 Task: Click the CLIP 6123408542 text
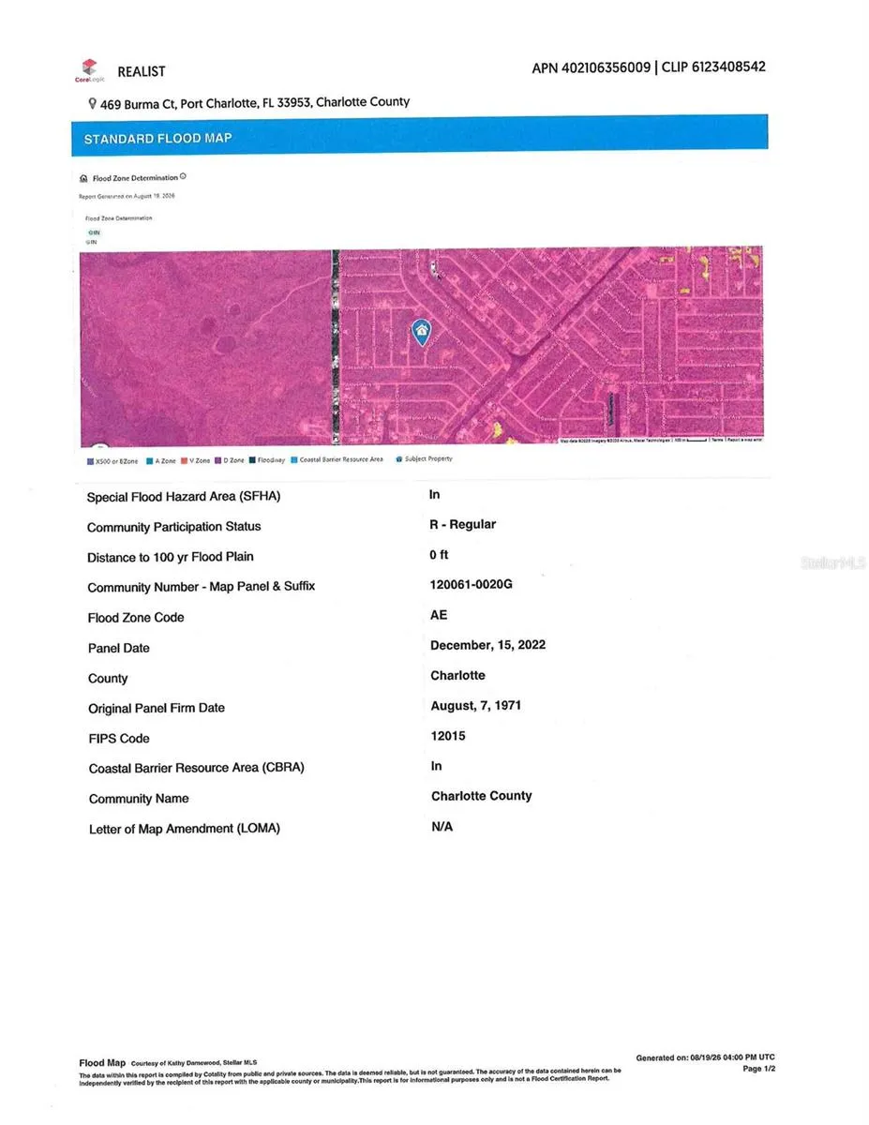(714, 67)
